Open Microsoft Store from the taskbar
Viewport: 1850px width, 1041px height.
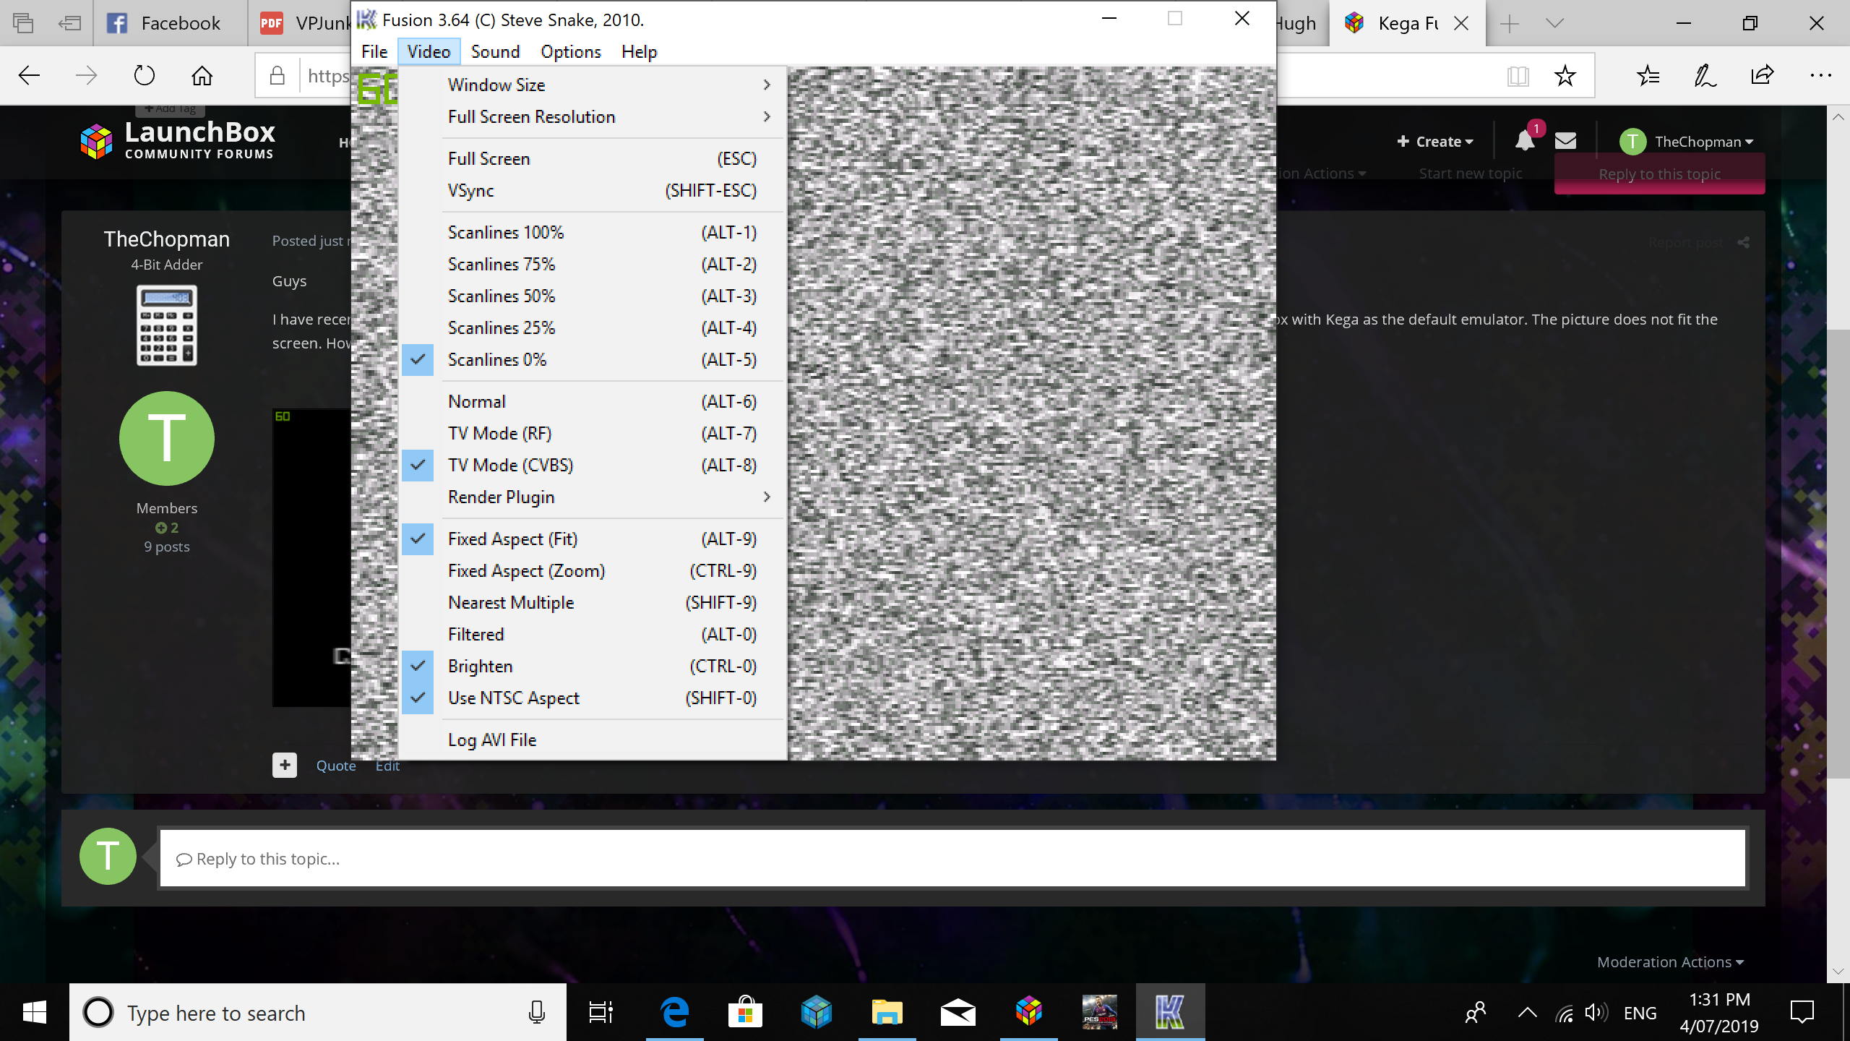pyautogui.click(x=746, y=1012)
